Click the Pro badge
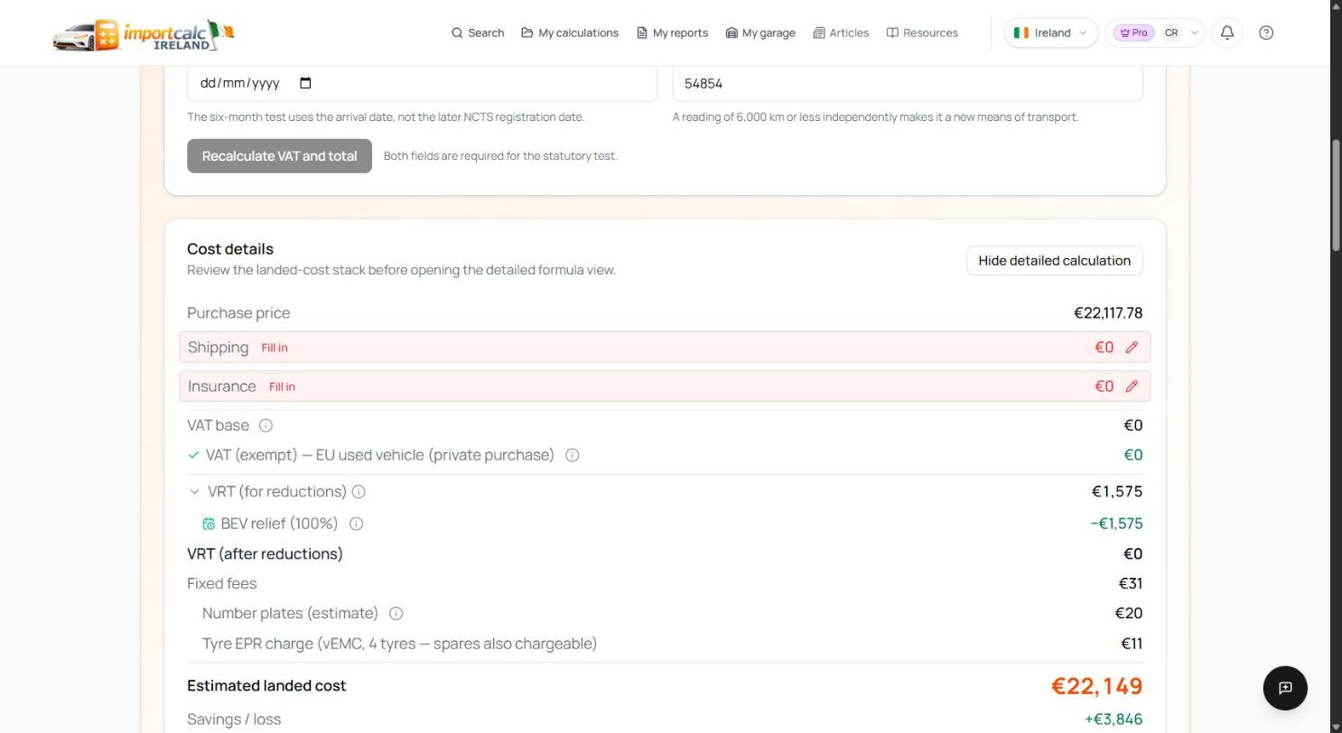Image resolution: width=1342 pixels, height=733 pixels. (x=1133, y=32)
